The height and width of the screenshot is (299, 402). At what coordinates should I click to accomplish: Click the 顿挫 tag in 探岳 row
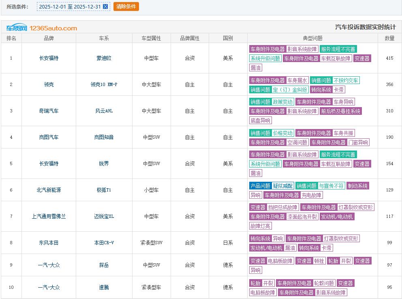tap(319, 261)
